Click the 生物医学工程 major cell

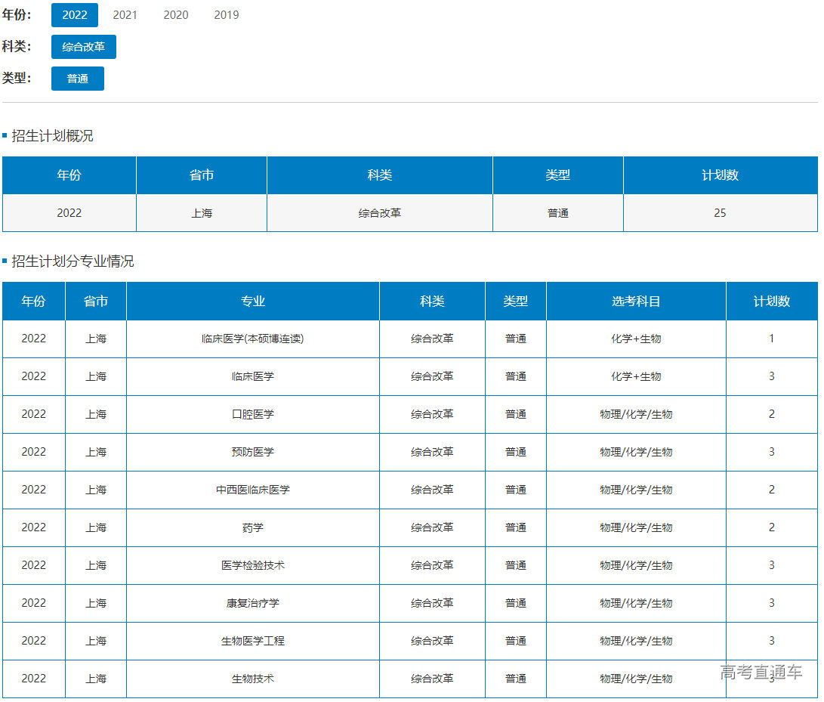(x=253, y=642)
